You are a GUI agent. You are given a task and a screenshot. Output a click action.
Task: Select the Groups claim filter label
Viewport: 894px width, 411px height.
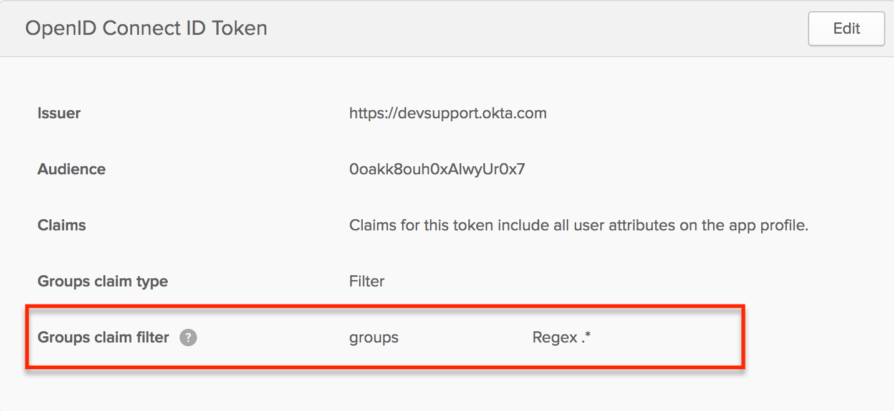pyautogui.click(x=103, y=338)
